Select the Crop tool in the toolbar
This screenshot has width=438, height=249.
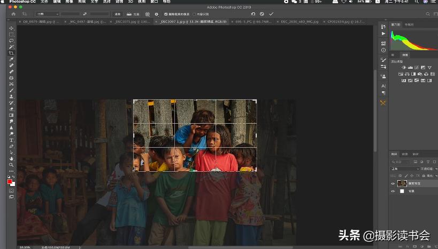(x=11, y=53)
